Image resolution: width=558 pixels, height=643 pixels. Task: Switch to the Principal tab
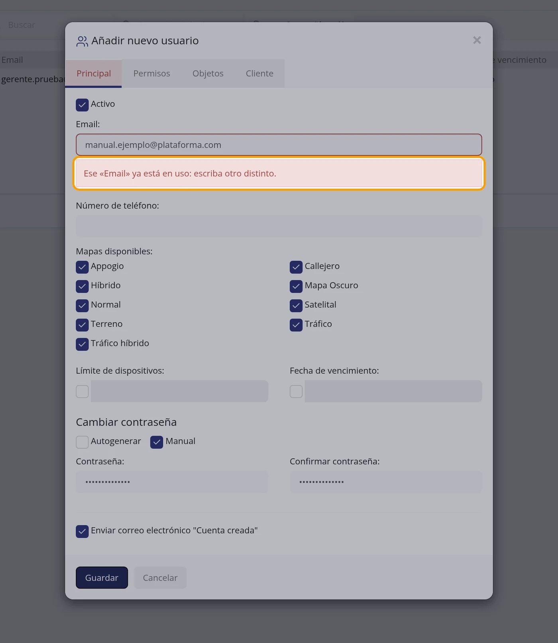pos(94,73)
